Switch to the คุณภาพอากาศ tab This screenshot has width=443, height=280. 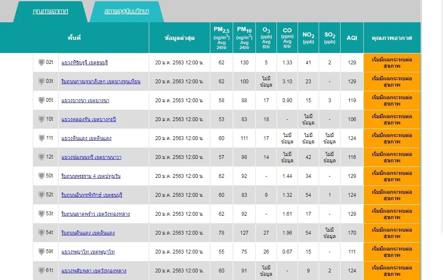[50, 11]
